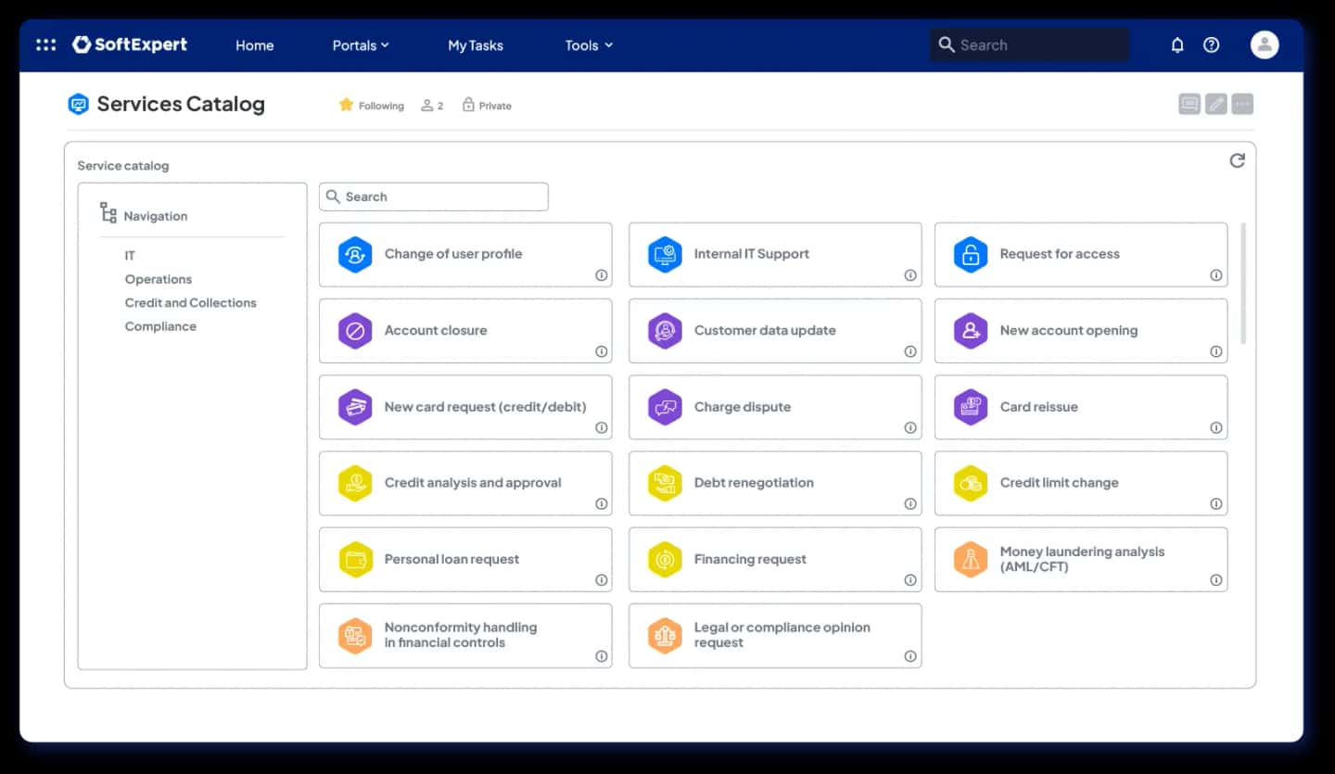Click the Account closure hexagon icon
Screen dimensions: 1335x774
pyautogui.click(x=355, y=331)
